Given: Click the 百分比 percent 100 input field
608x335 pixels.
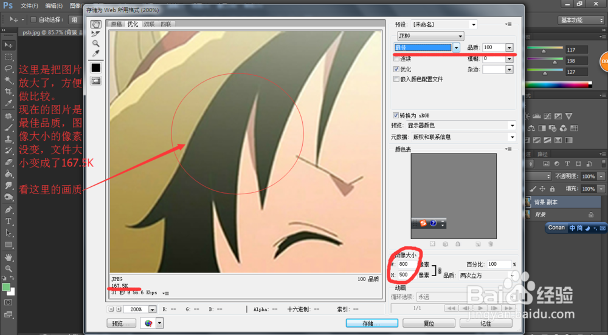Looking at the screenshot, I should tap(499, 264).
